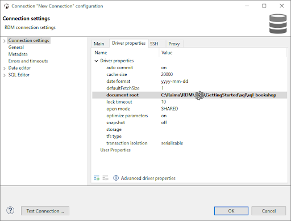This screenshot has width=291, height=221.
Task: Select the defaultFetchSize property
Action: point(123,88)
